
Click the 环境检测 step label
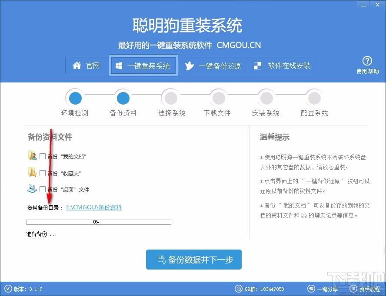coord(75,113)
